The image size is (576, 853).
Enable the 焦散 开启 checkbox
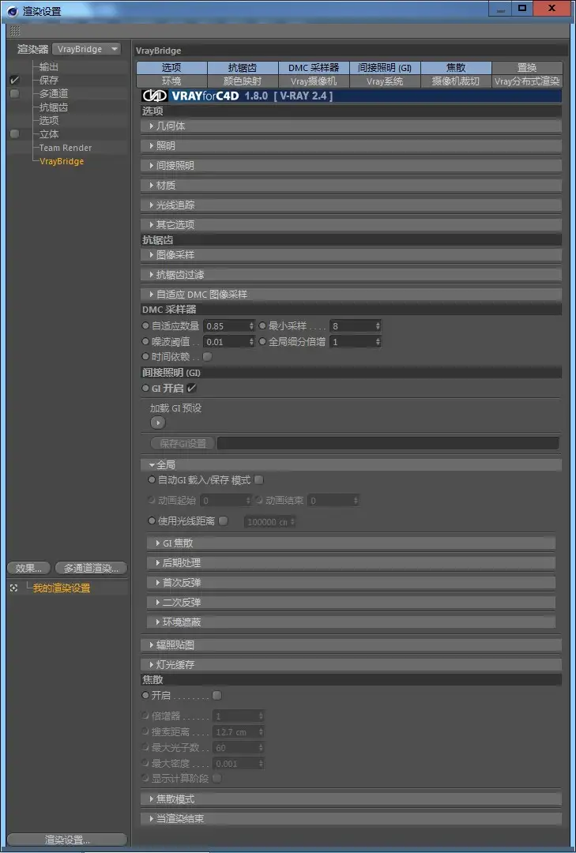pos(217,695)
